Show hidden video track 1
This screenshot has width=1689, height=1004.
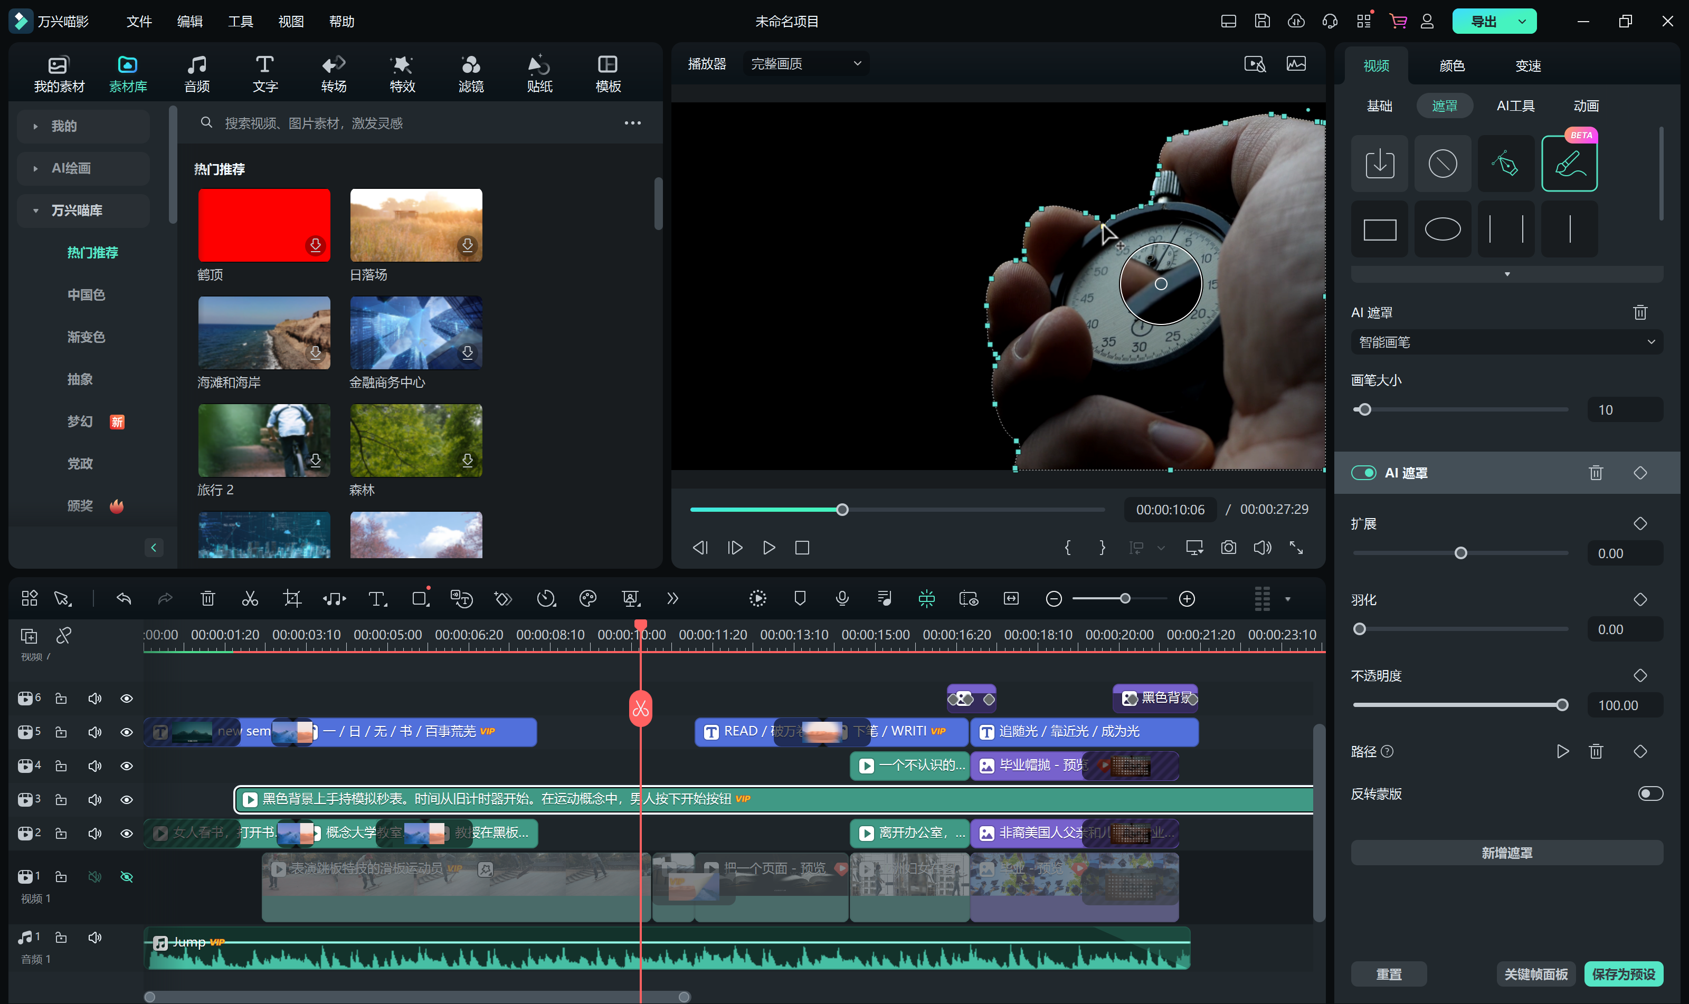tap(126, 877)
